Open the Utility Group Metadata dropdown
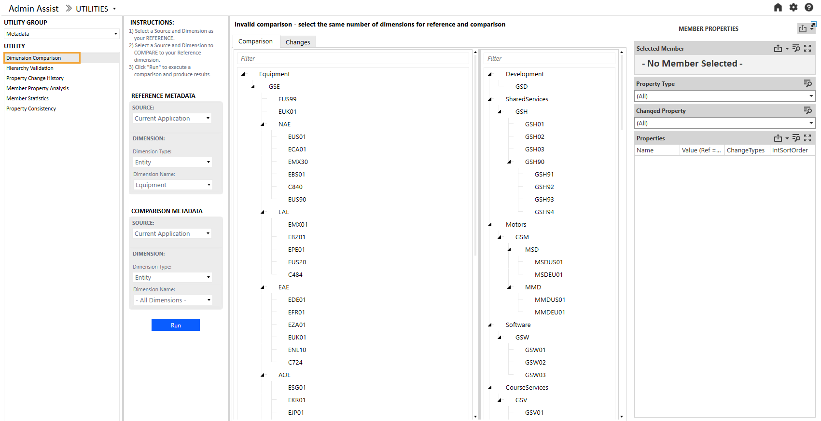 coord(61,34)
